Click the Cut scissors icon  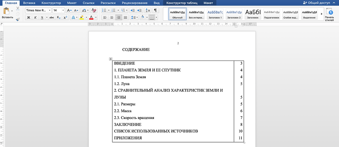[18, 9]
